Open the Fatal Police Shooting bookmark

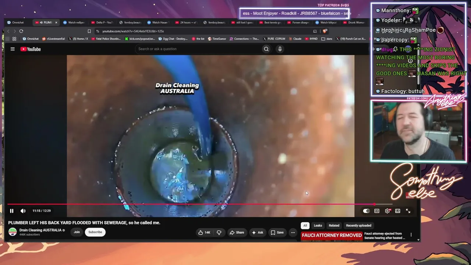[106, 39]
